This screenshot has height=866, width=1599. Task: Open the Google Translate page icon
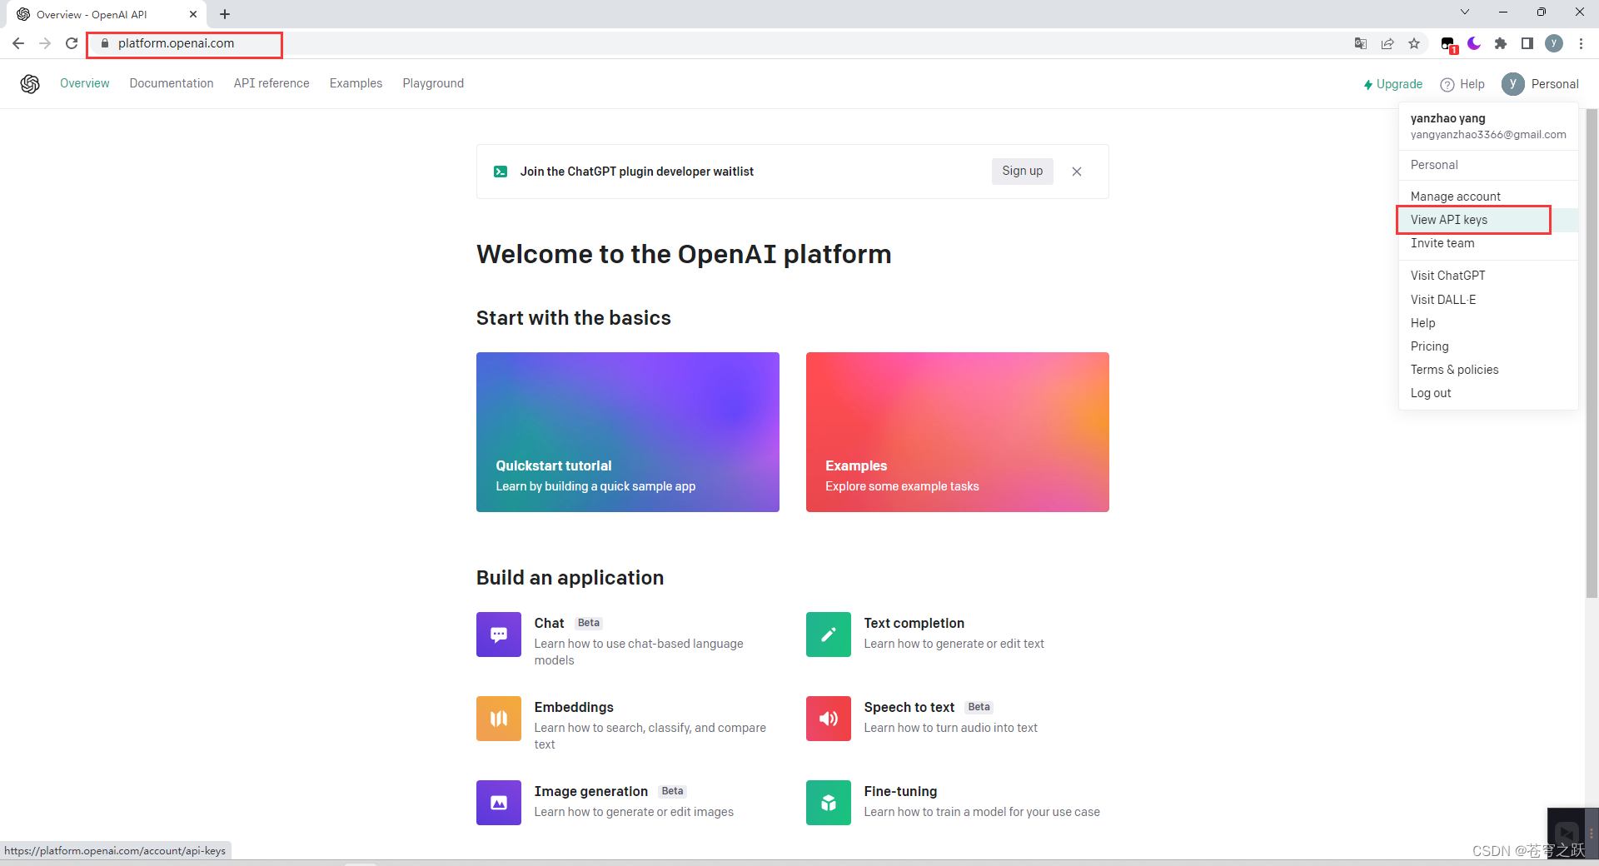point(1361,43)
